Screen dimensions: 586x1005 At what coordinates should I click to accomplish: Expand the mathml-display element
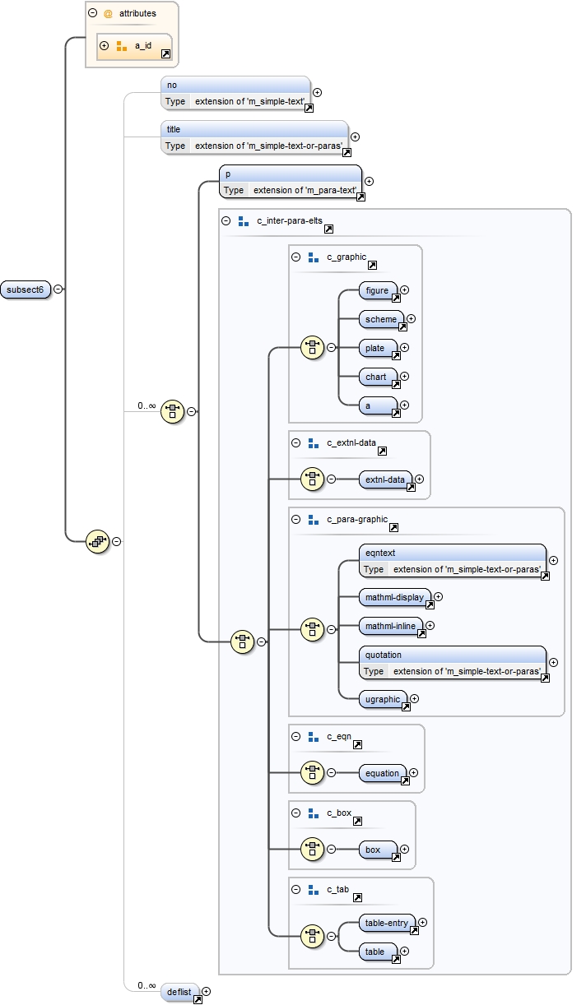[x=438, y=597]
